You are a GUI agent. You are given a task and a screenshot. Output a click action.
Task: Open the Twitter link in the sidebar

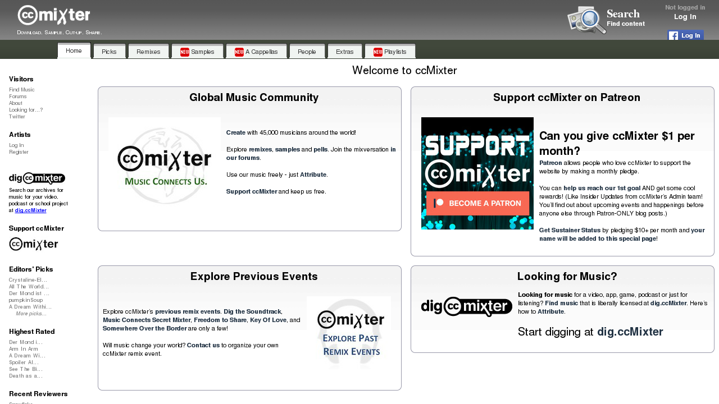[x=17, y=117]
